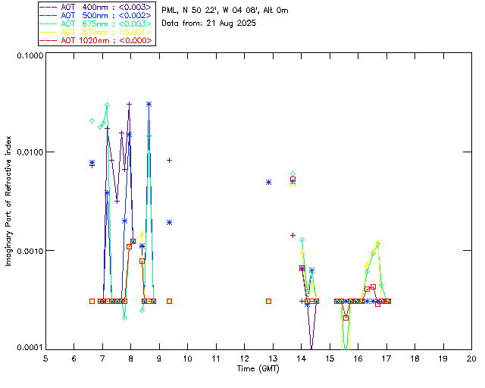The width and height of the screenshot is (485, 388).
Task: Click x-axis tick label 18
Action: [415, 358]
